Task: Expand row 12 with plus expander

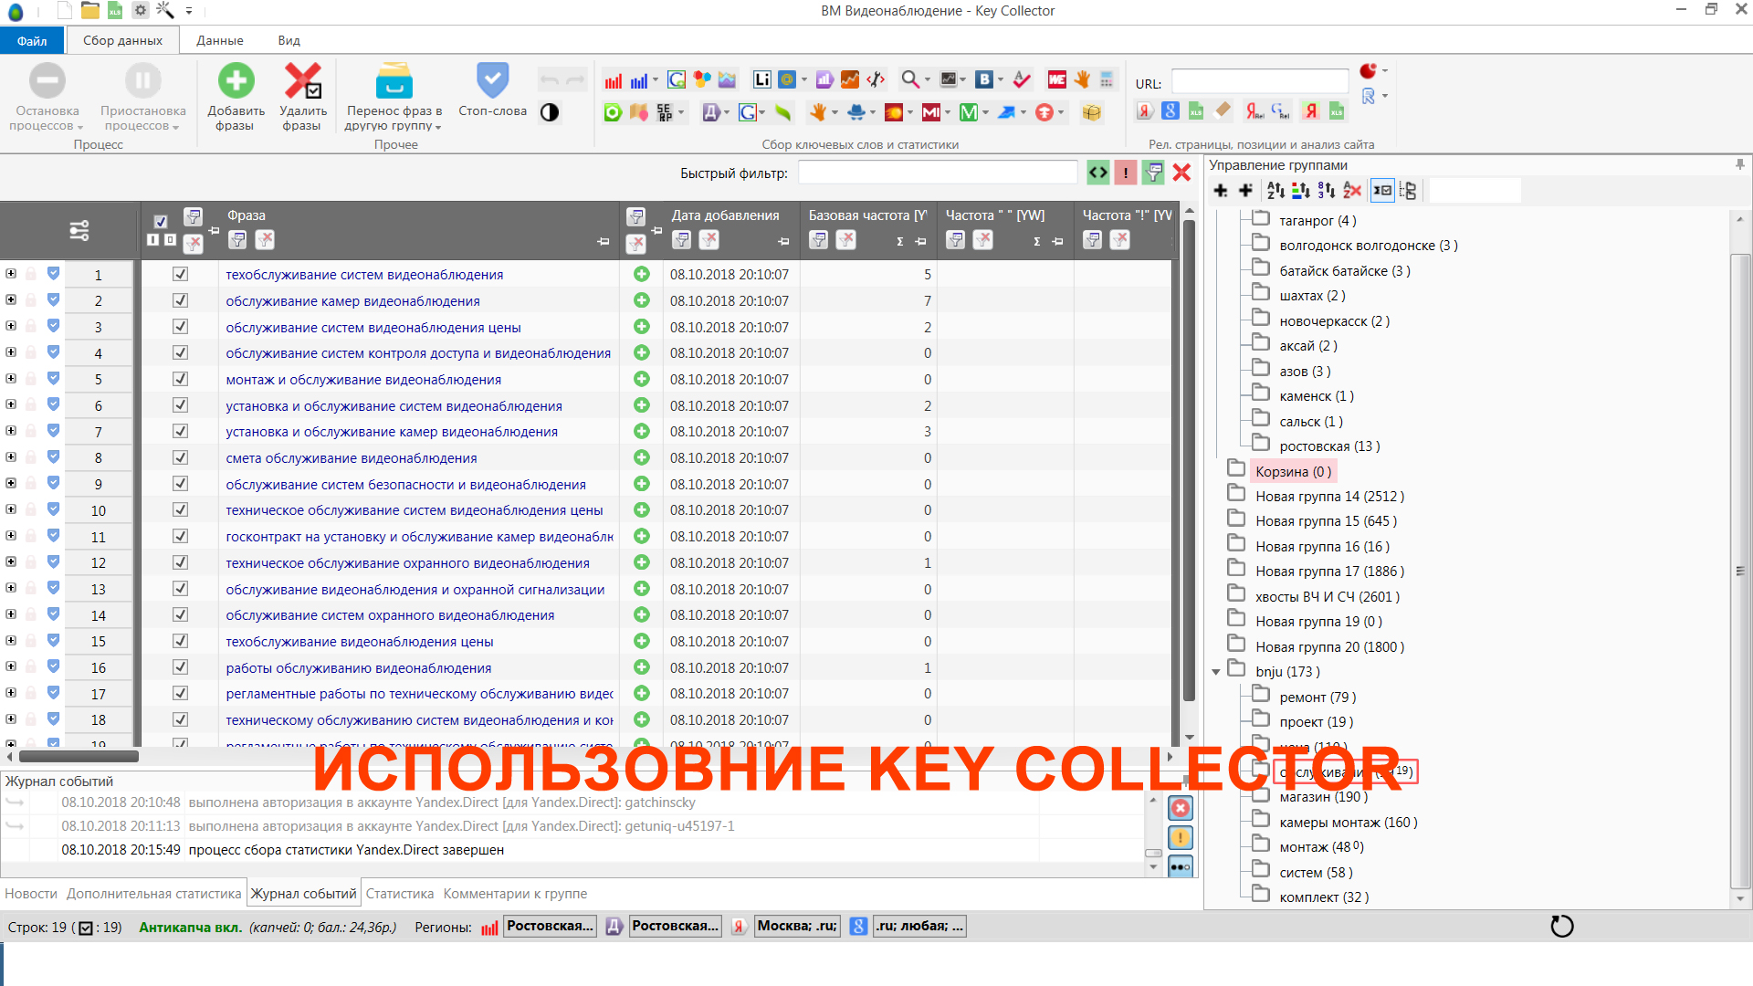Action: pyautogui.click(x=11, y=561)
